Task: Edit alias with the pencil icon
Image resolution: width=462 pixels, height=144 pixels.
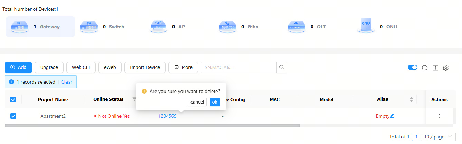Action: click(x=392, y=116)
